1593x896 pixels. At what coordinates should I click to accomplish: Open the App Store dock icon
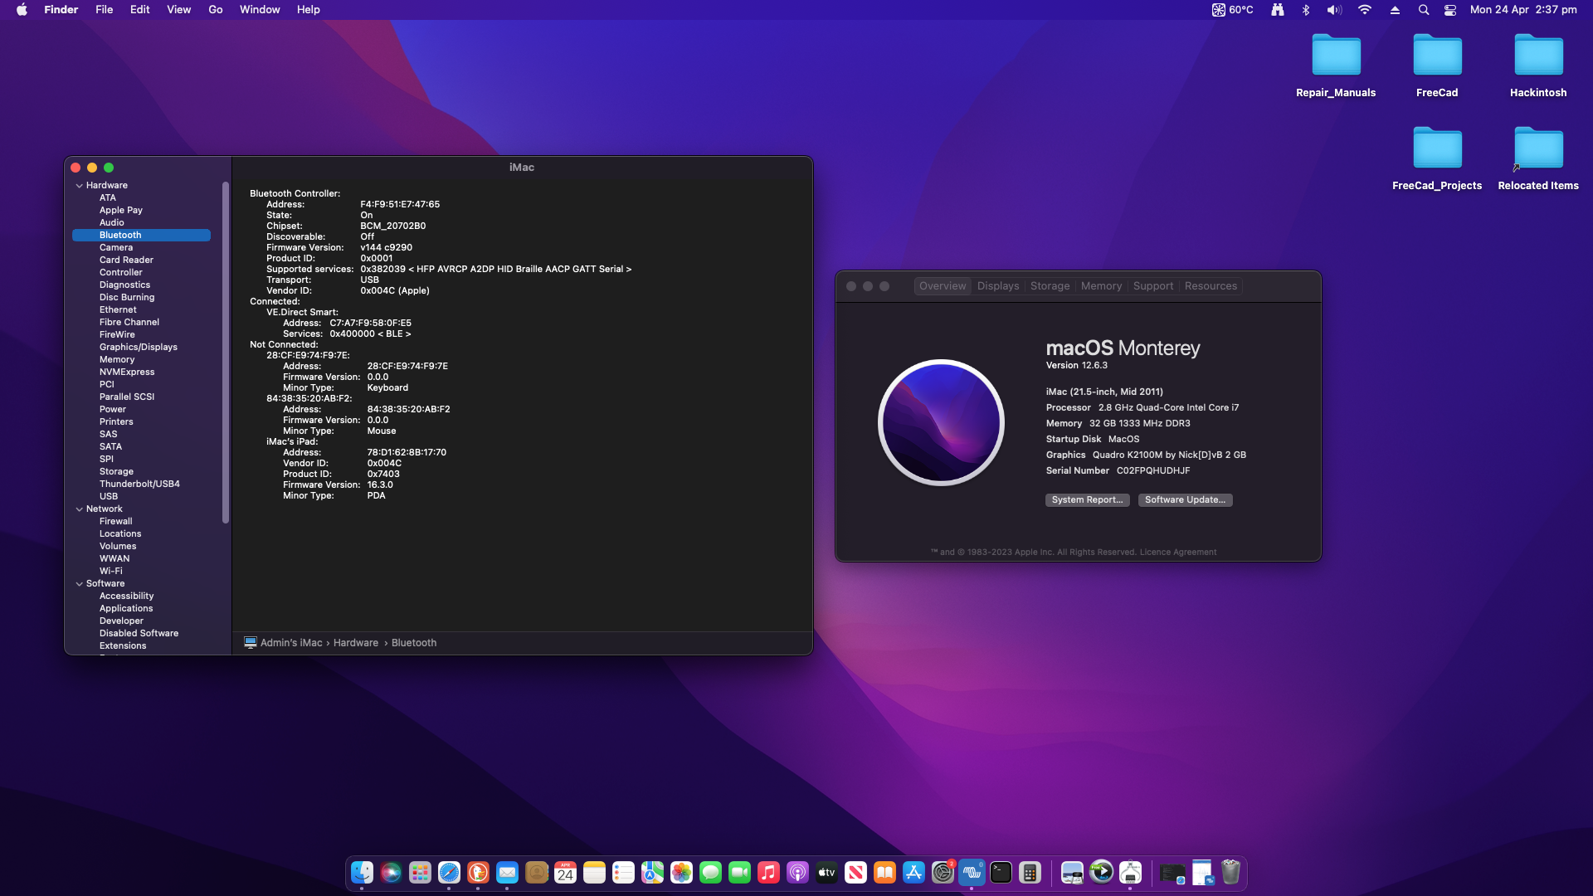(913, 873)
